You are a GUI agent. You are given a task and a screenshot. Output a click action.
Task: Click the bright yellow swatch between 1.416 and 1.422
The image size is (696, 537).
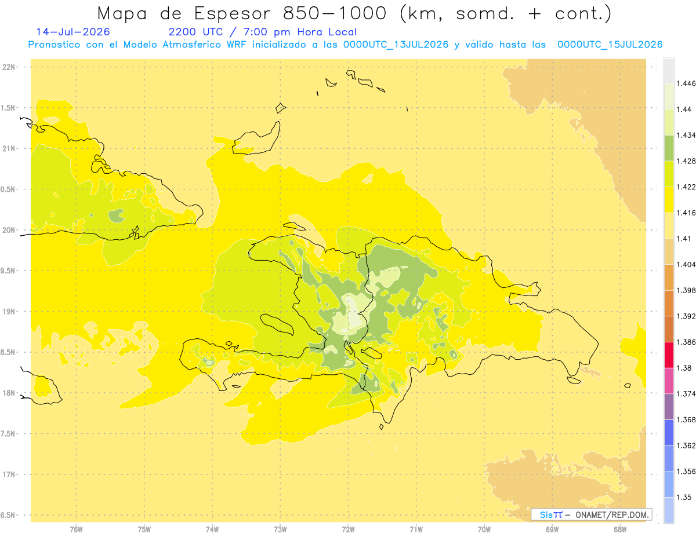[669, 200]
